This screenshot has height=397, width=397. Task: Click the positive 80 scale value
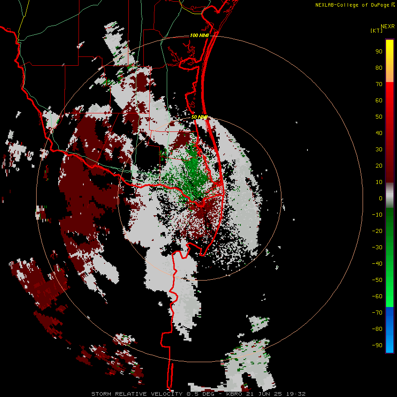pyautogui.click(x=379, y=68)
